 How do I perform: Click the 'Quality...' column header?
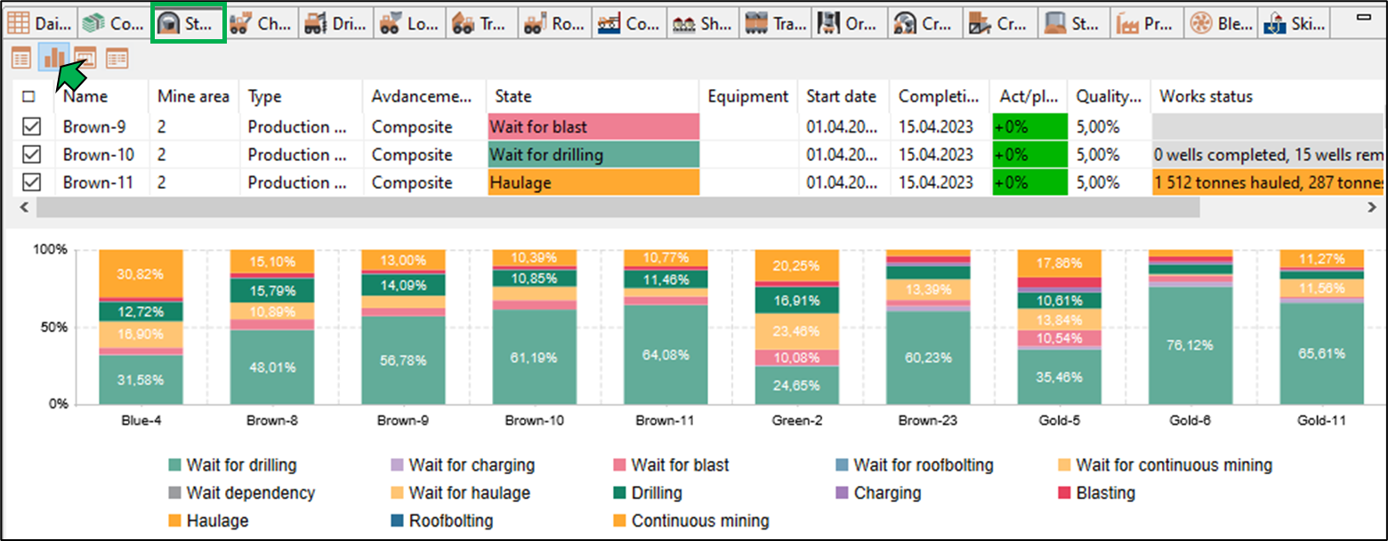tap(1110, 96)
